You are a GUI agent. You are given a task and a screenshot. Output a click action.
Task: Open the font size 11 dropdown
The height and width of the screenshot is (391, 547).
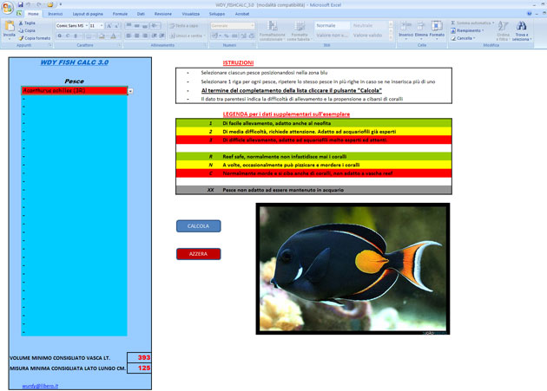click(102, 26)
